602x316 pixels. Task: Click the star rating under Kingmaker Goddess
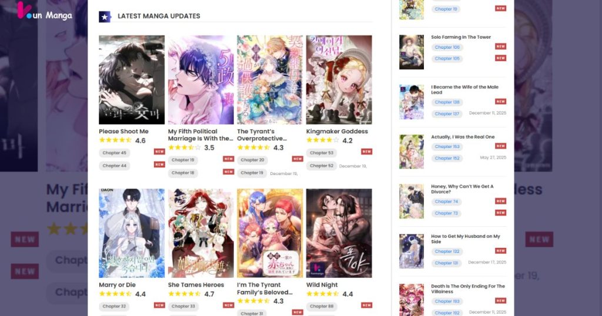[x=323, y=140]
